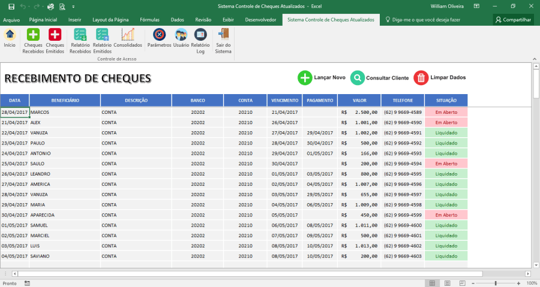Click vertical scrollbar down arrow

[x=536, y=265]
